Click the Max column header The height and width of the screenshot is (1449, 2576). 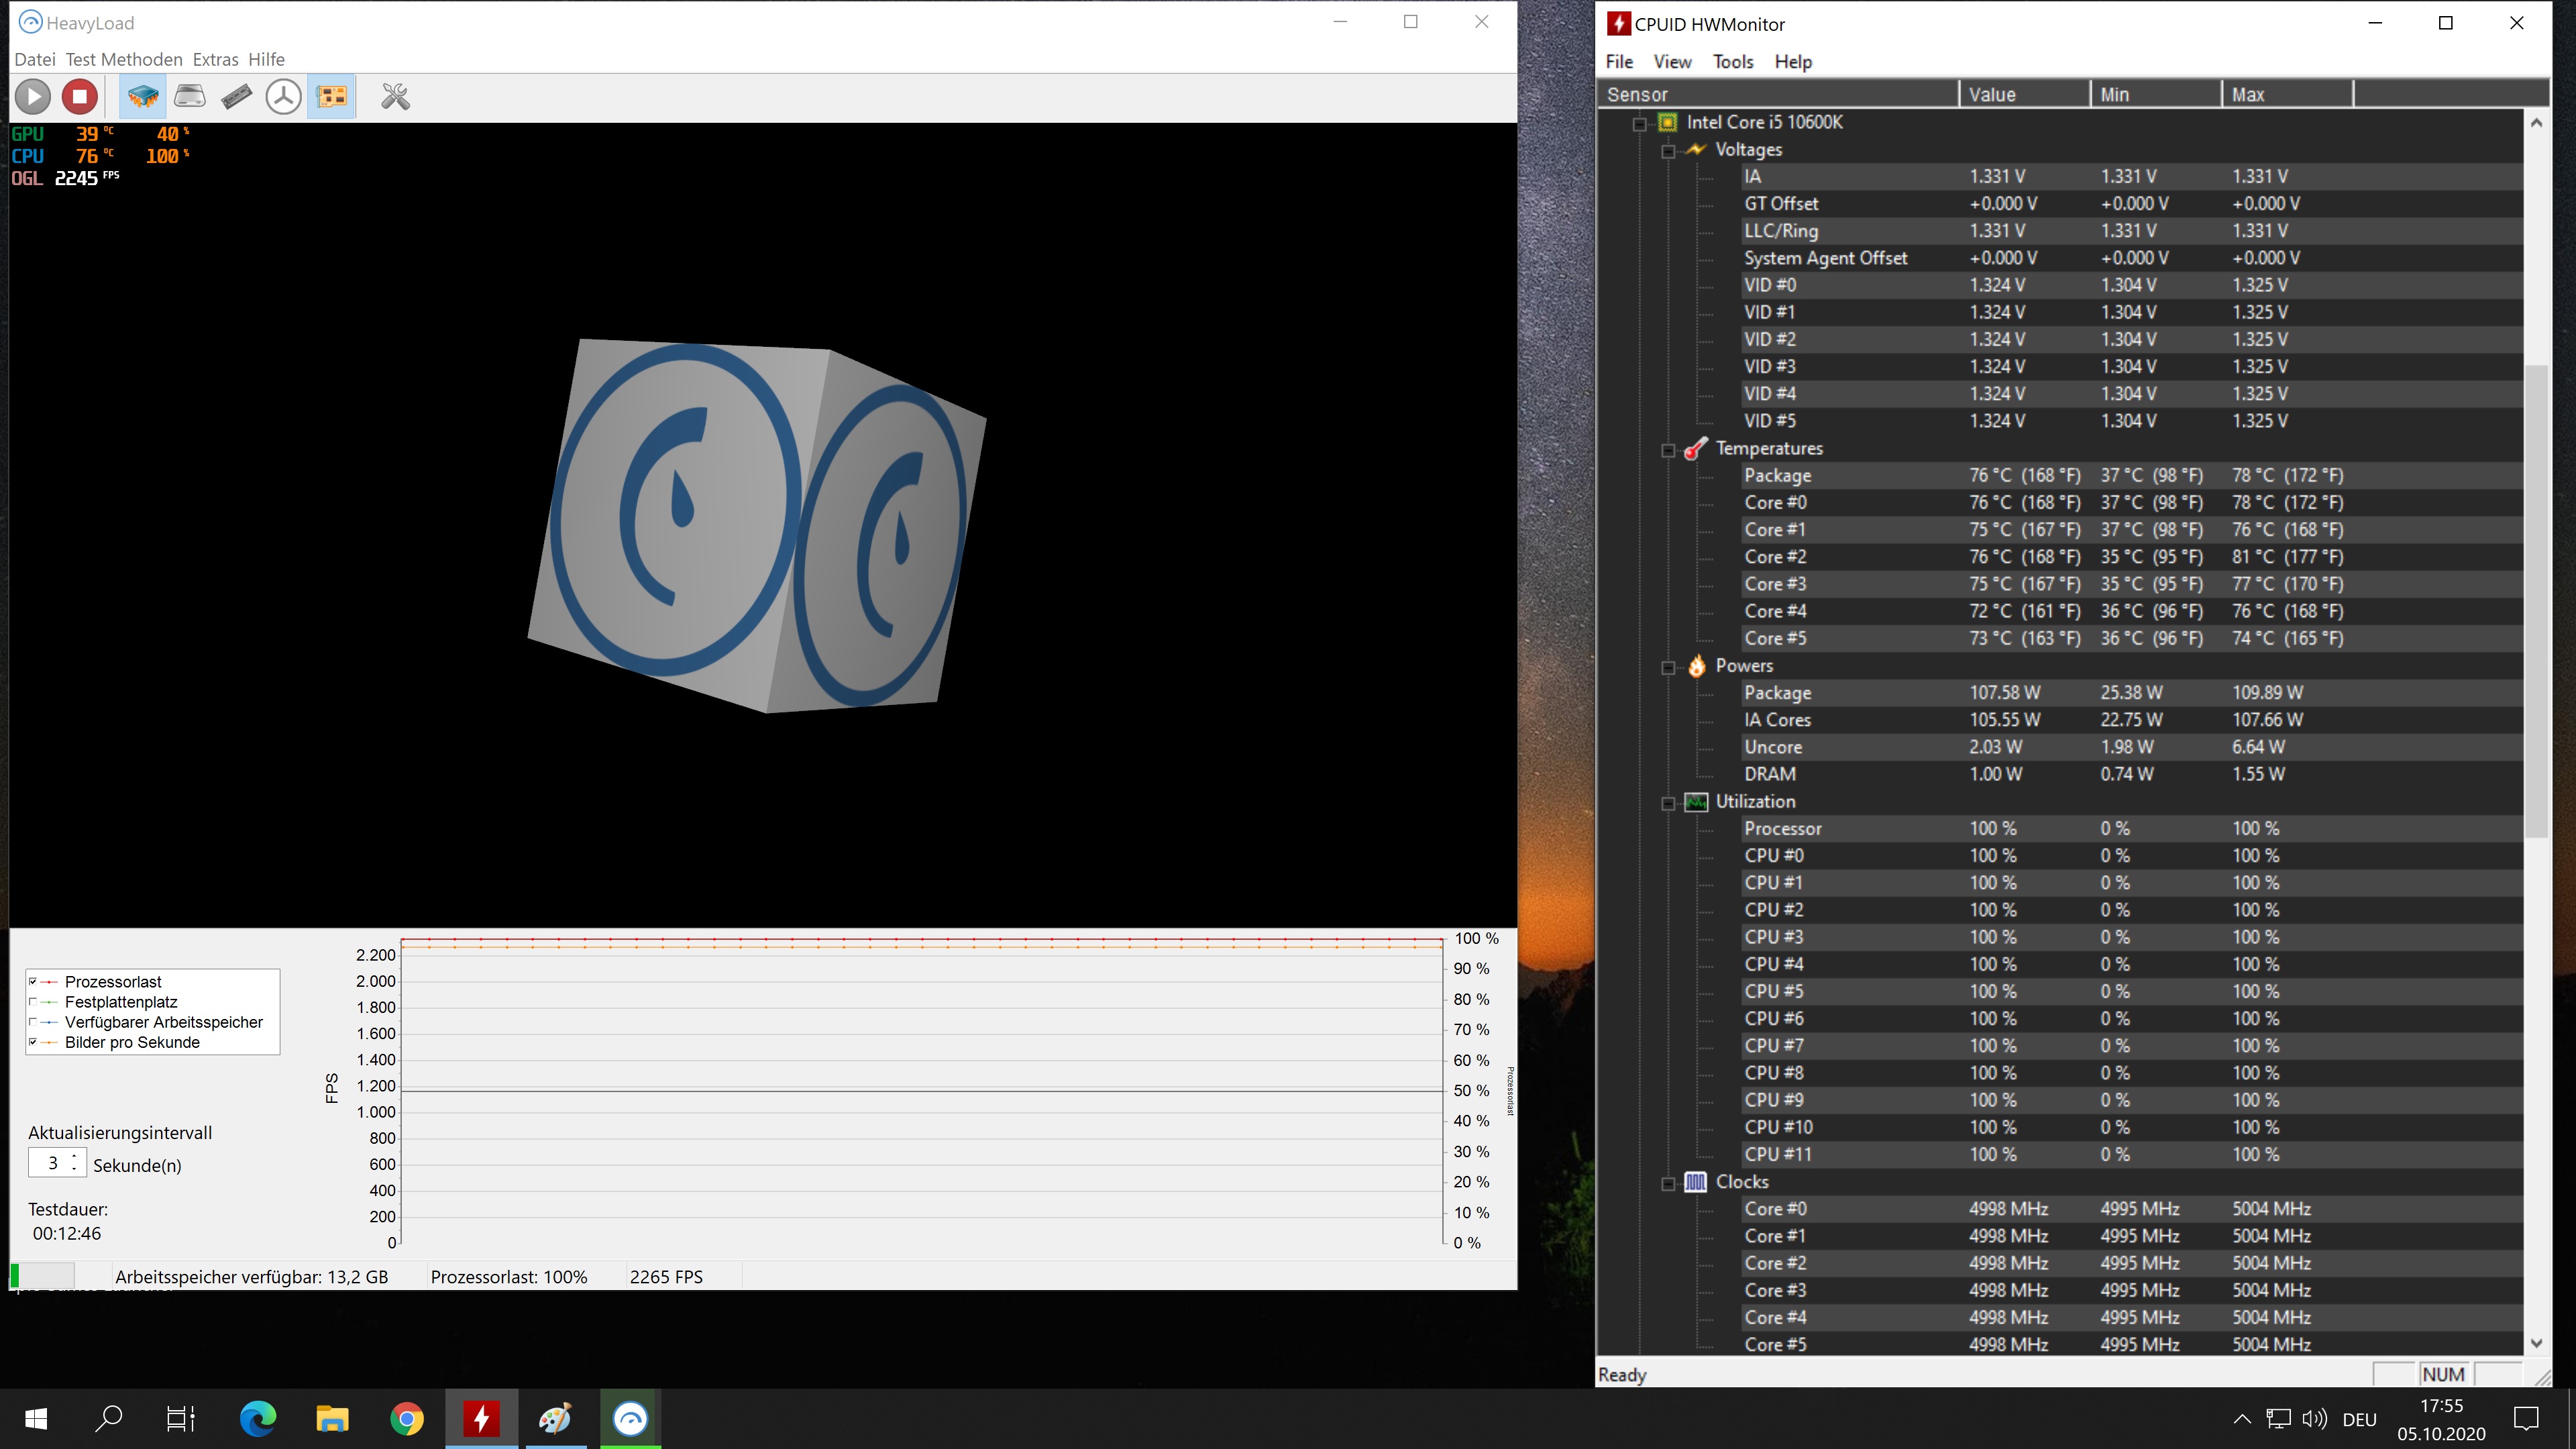pyautogui.click(x=2285, y=95)
